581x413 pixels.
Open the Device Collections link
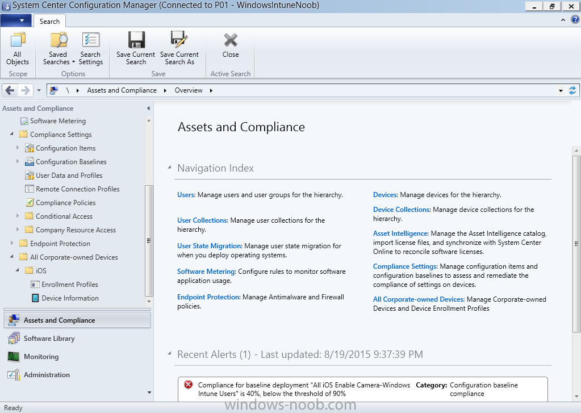coord(402,210)
